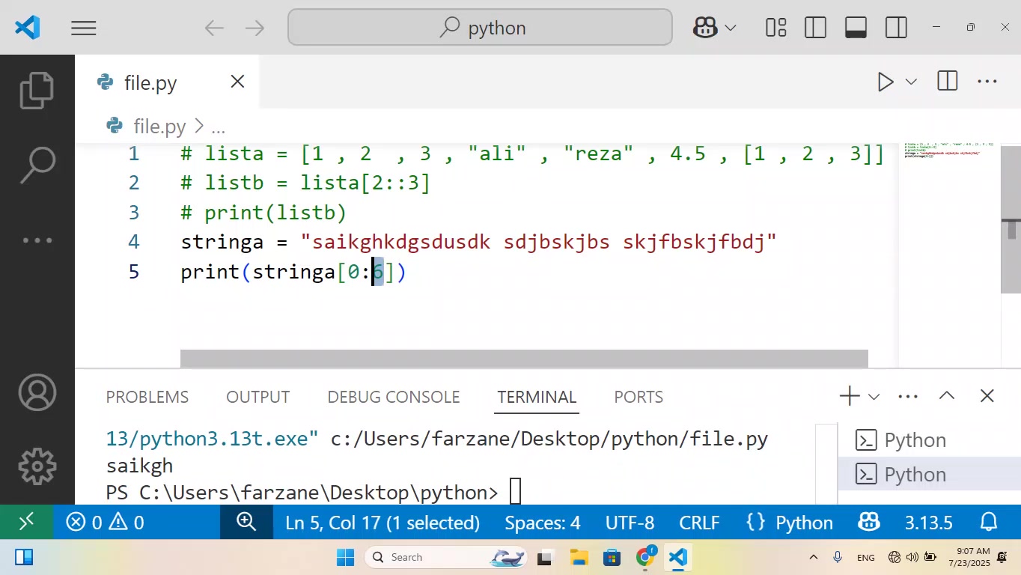Open the Accounts menu icon
1021x575 pixels.
pyautogui.click(x=37, y=392)
